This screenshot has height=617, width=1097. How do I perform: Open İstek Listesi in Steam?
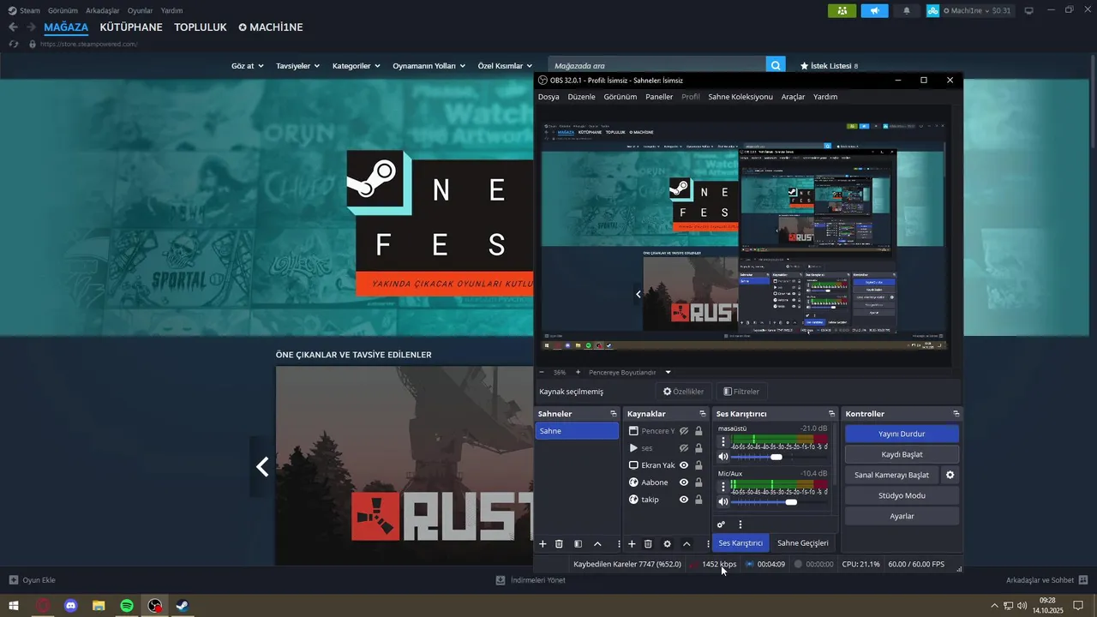pos(829,66)
